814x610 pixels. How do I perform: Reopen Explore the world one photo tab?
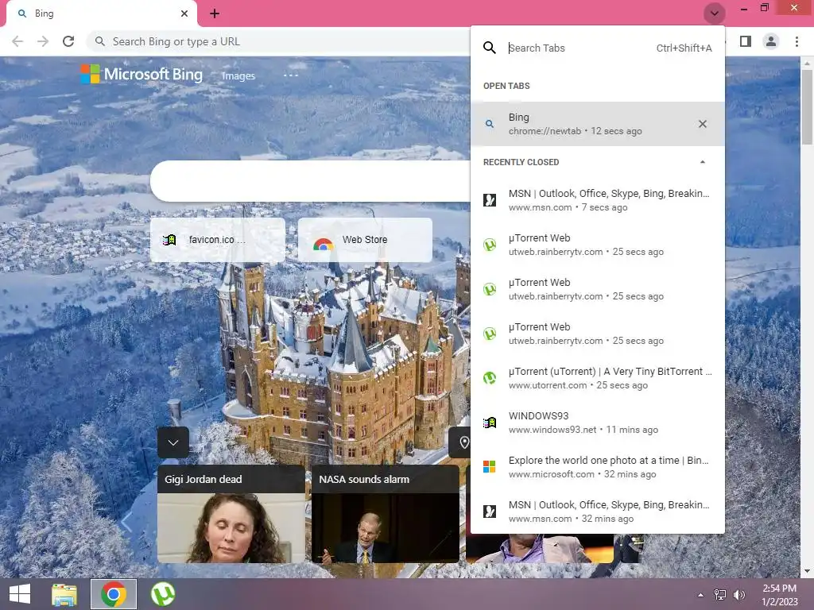tap(598, 467)
